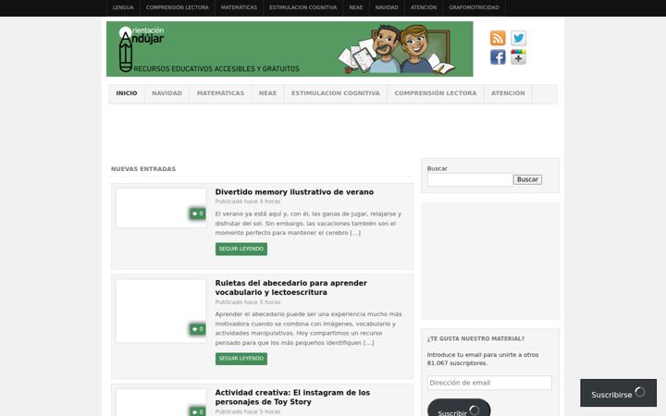The height and width of the screenshot is (416, 666).
Task: Click the dark Suscribir pill button
Action: [459, 409]
